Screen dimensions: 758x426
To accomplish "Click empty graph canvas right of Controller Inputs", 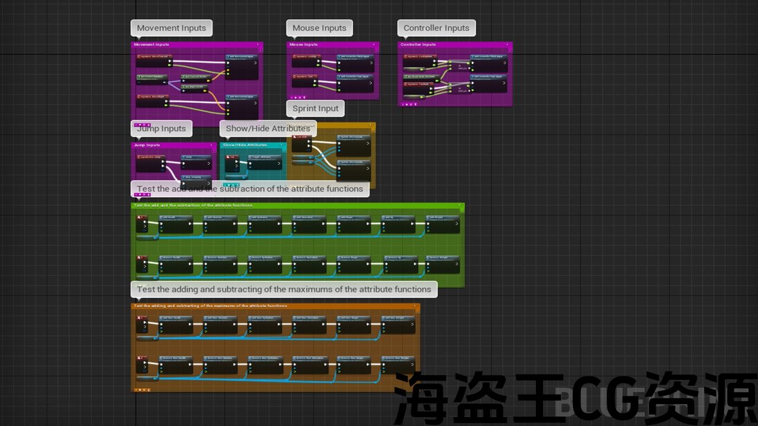I will click(x=622, y=77).
